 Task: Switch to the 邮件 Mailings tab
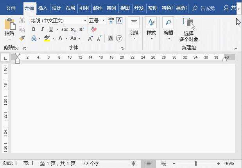pos(97,8)
